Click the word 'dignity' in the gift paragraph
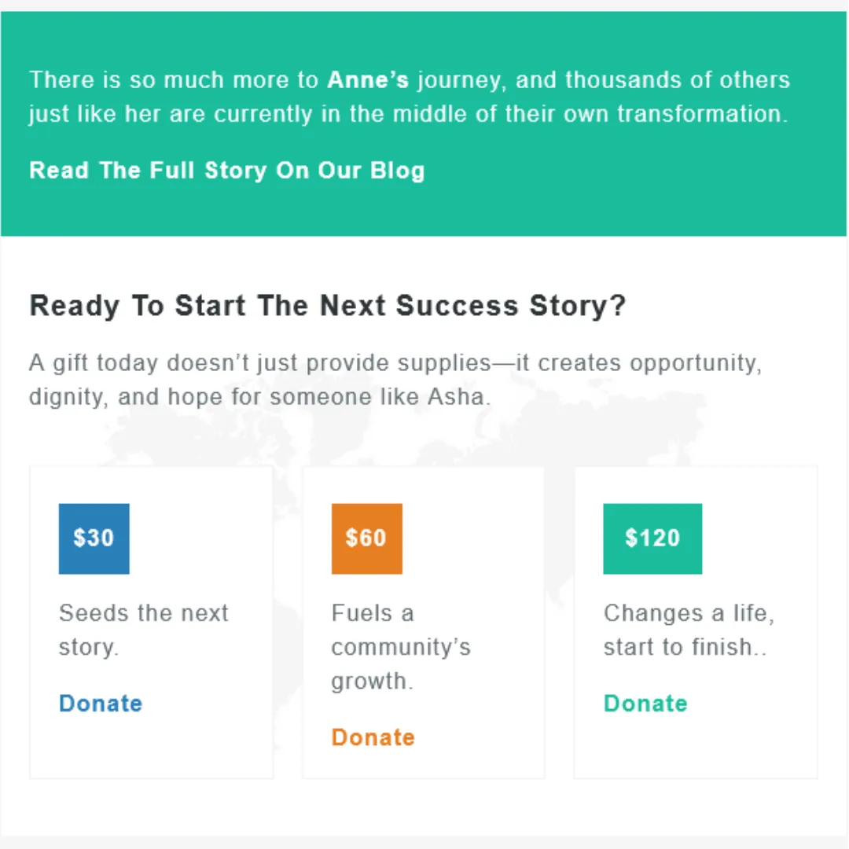The width and height of the screenshot is (849, 849). click(x=66, y=397)
